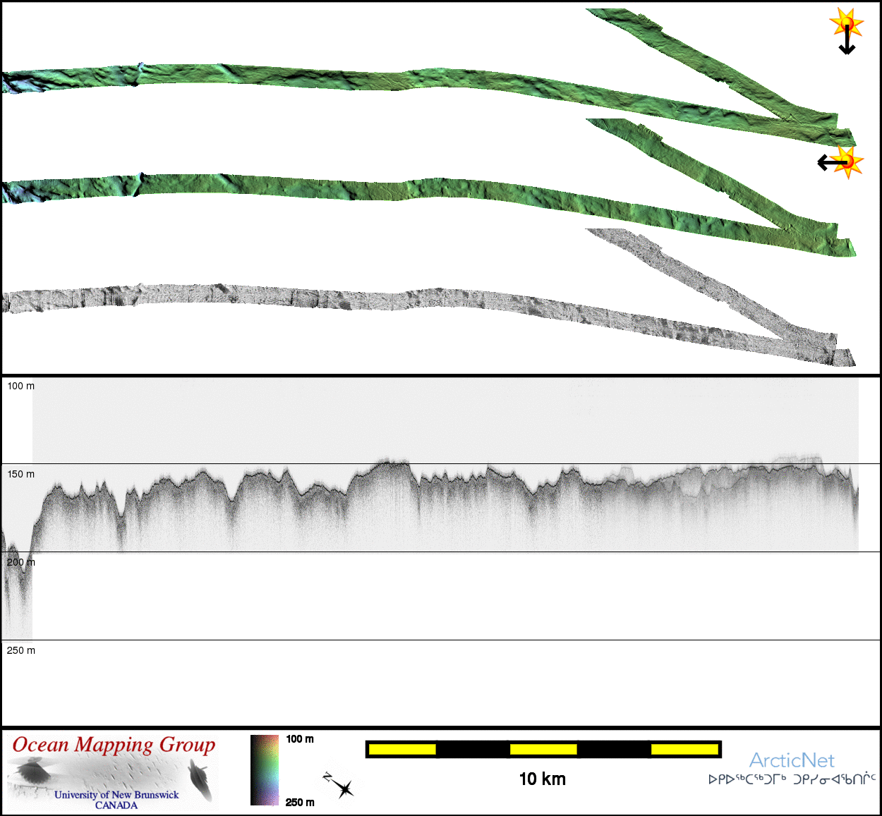Click the "100 m" depth label on profile
The height and width of the screenshot is (816, 882).
click(x=20, y=386)
